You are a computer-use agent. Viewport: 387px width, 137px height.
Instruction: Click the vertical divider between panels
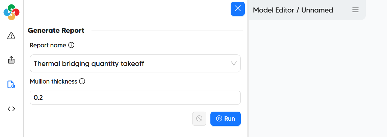(x=248, y=78)
